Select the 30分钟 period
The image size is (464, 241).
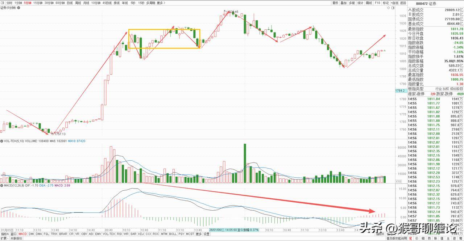coord(49,3)
